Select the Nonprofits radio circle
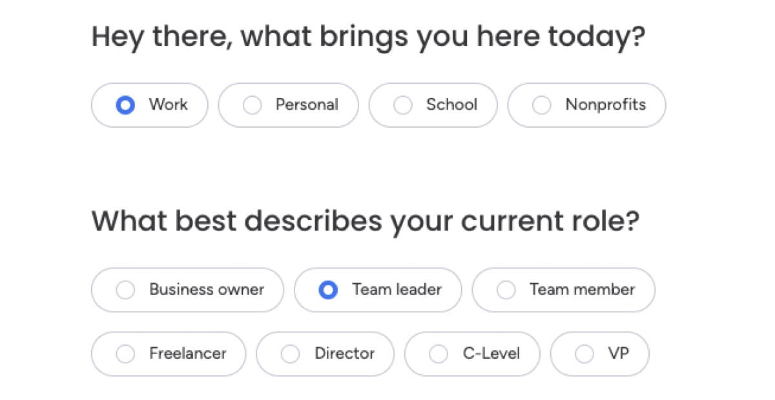The height and width of the screenshot is (400, 775). point(541,105)
